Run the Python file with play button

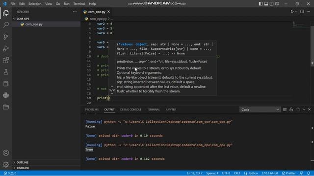(292, 12)
